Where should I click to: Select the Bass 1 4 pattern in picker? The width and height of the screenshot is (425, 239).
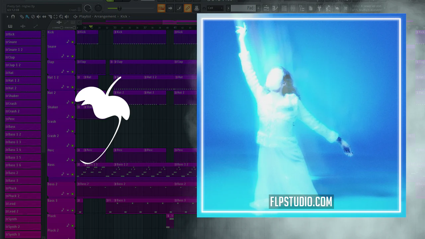click(x=23, y=150)
